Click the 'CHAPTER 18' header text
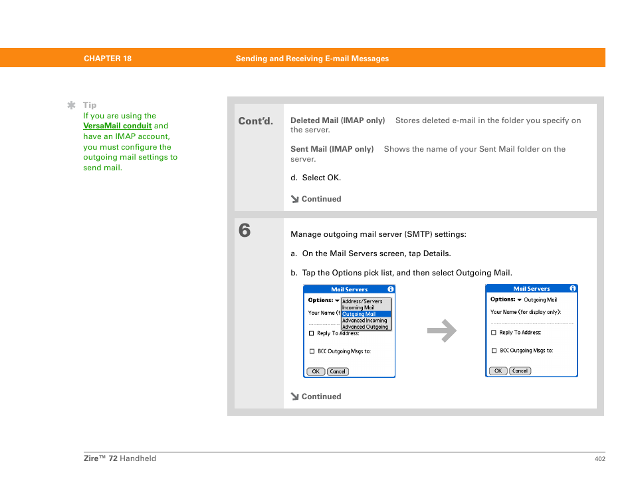The image size is (634, 491). (x=108, y=59)
